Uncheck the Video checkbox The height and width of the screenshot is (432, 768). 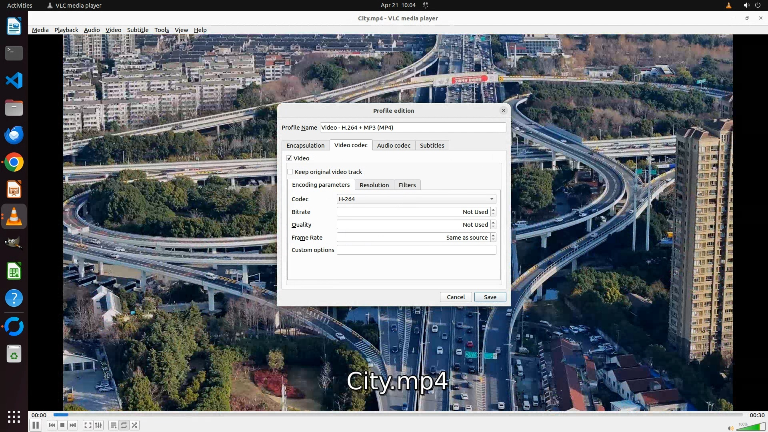289,158
